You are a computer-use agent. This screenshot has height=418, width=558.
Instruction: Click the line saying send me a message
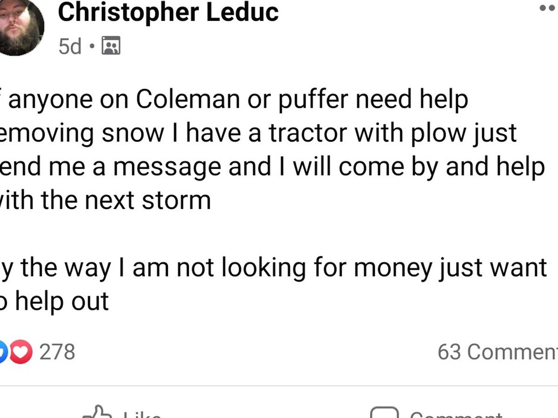coord(272,166)
